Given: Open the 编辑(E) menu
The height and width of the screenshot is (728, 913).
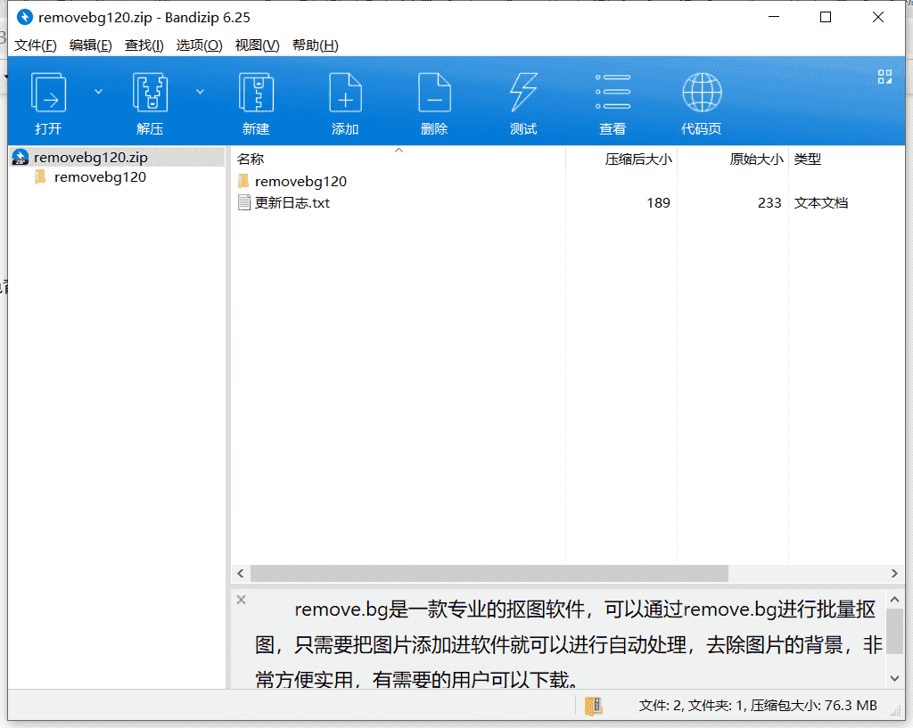Looking at the screenshot, I should [90, 45].
